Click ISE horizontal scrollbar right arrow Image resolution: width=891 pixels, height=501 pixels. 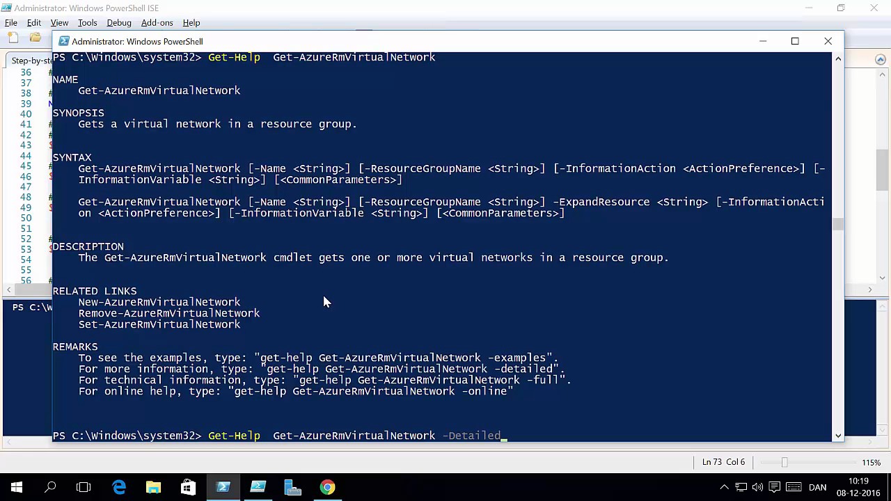(869, 289)
